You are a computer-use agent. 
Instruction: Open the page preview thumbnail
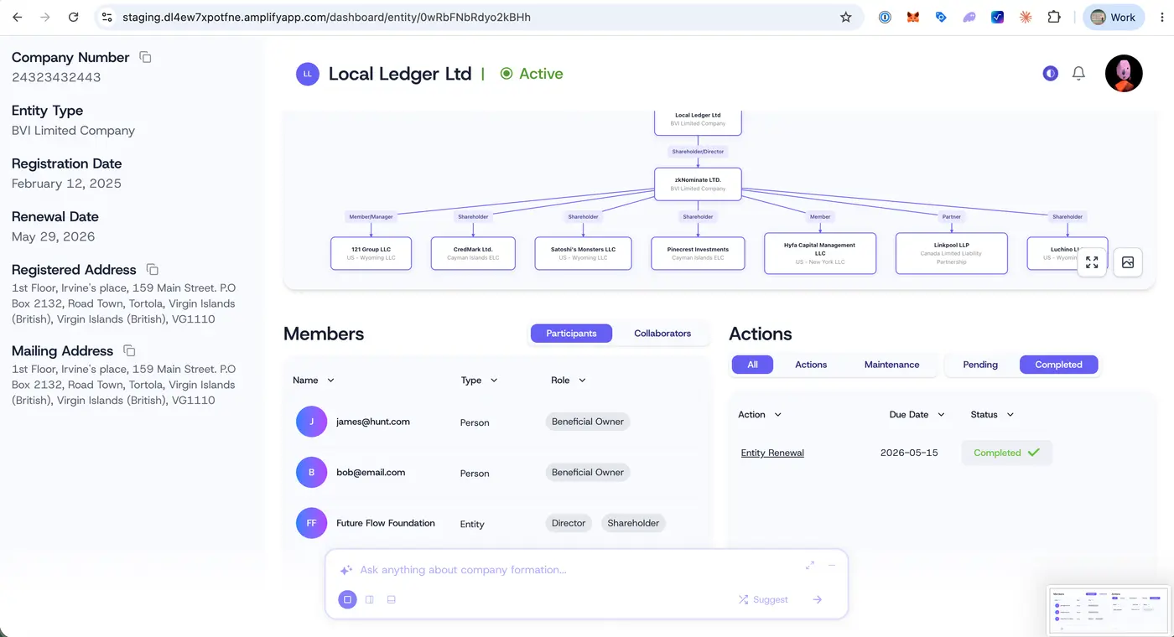coord(1107,609)
